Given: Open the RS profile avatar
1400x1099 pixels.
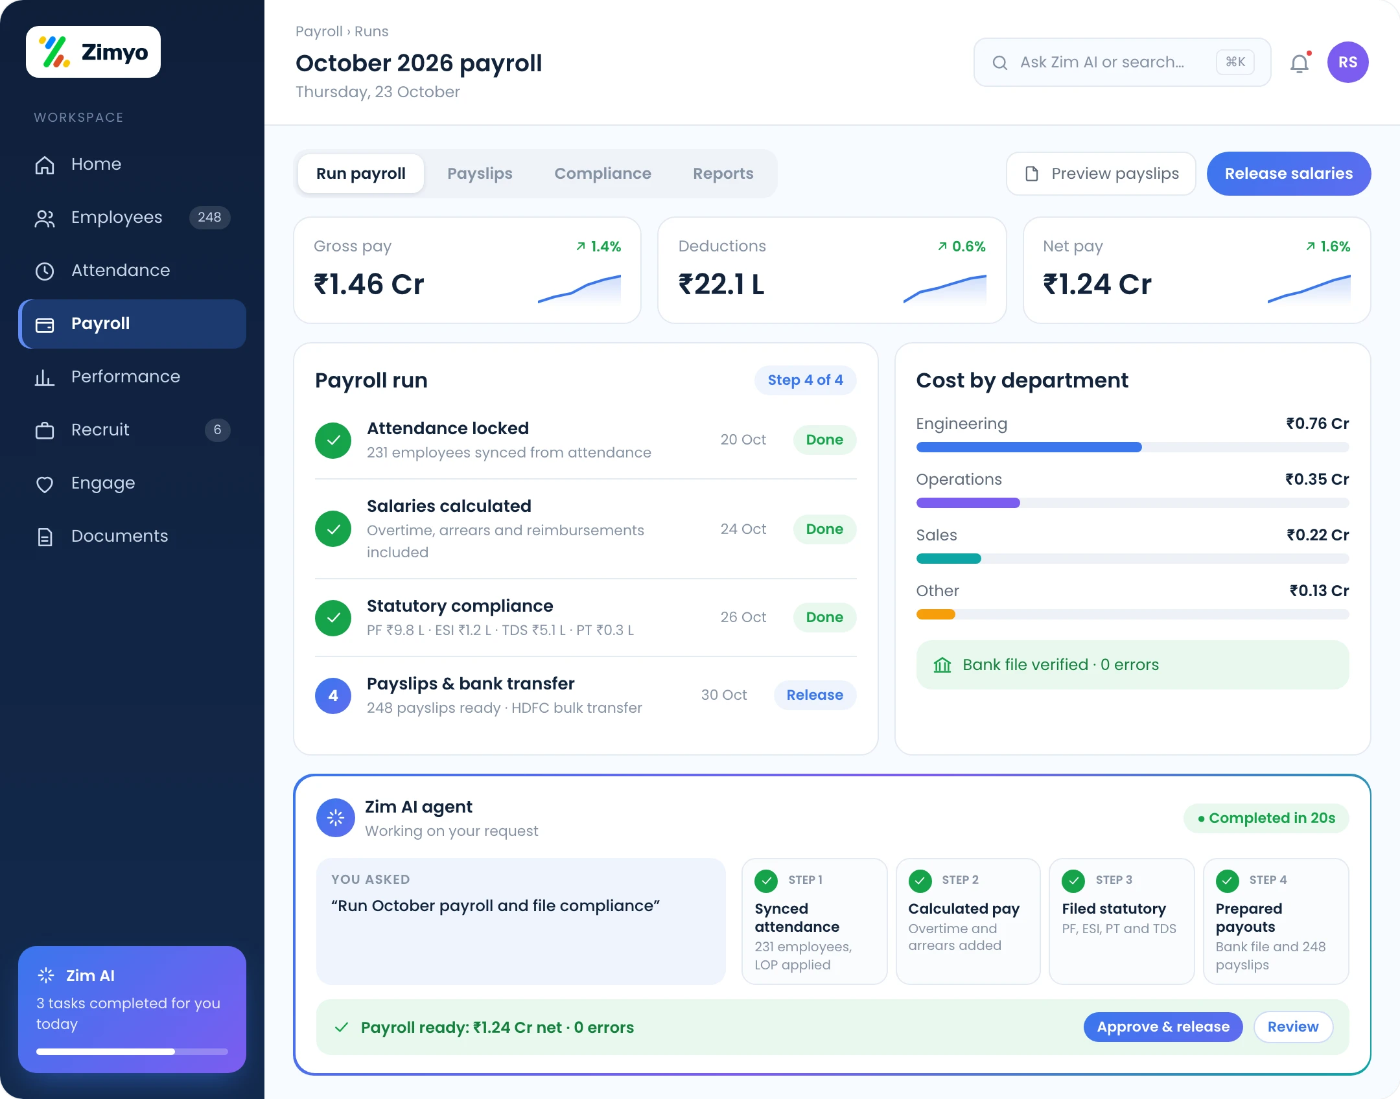Looking at the screenshot, I should pyautogui.click(x=1348, y=62).
